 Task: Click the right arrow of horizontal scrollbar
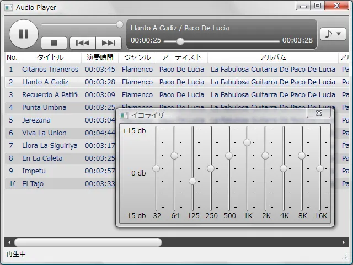tap(344, 242)
